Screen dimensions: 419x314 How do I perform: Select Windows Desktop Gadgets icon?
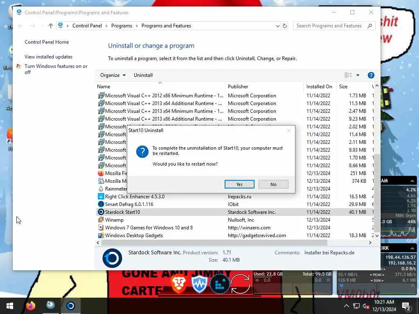click(101, 235)
